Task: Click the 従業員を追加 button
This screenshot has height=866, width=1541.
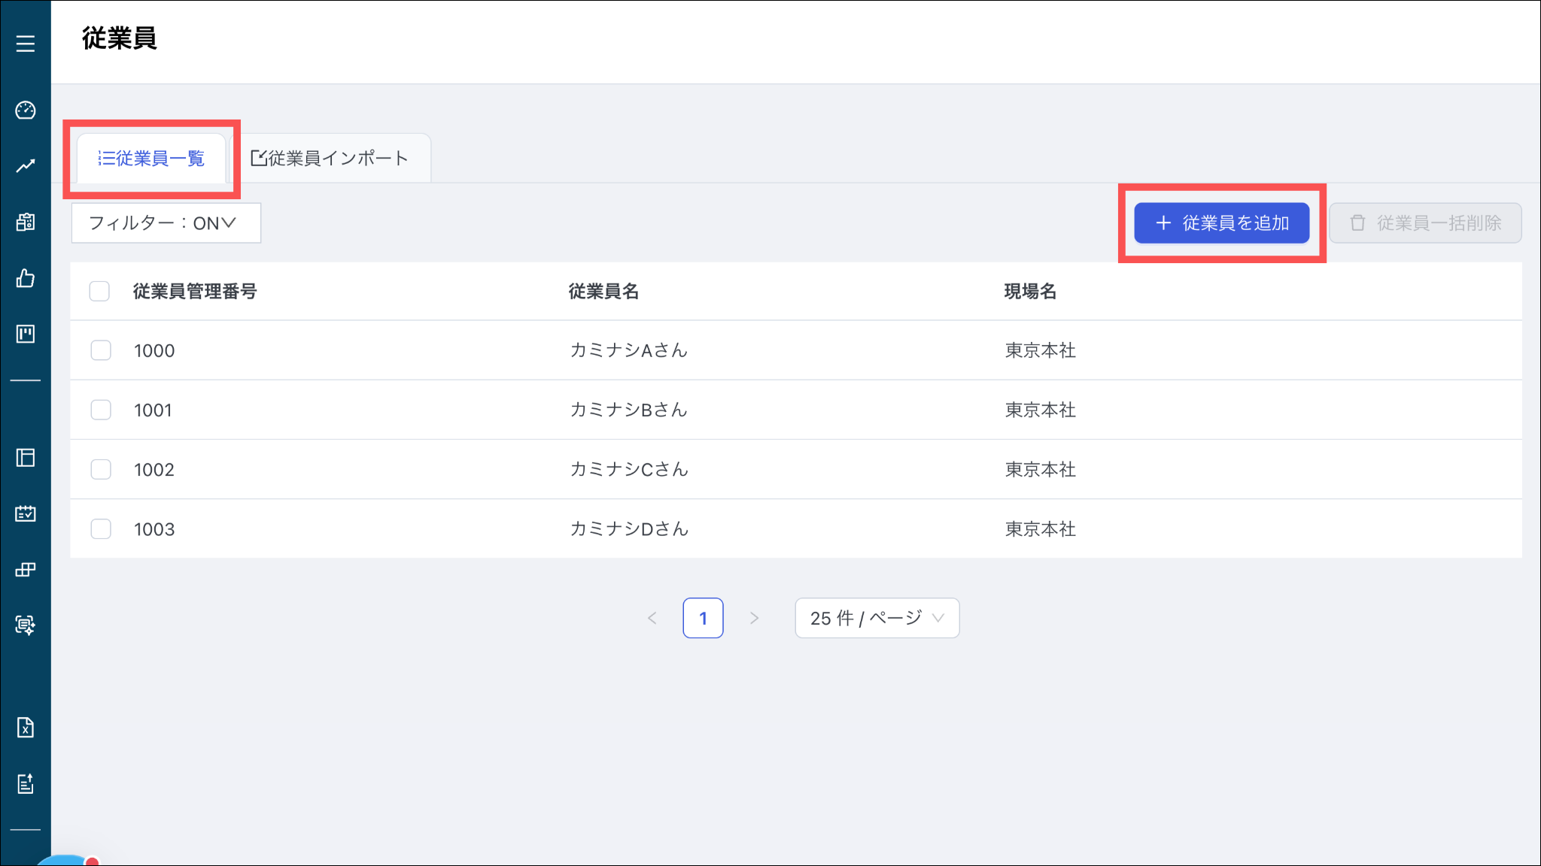Action: (x=1221, y=223)
